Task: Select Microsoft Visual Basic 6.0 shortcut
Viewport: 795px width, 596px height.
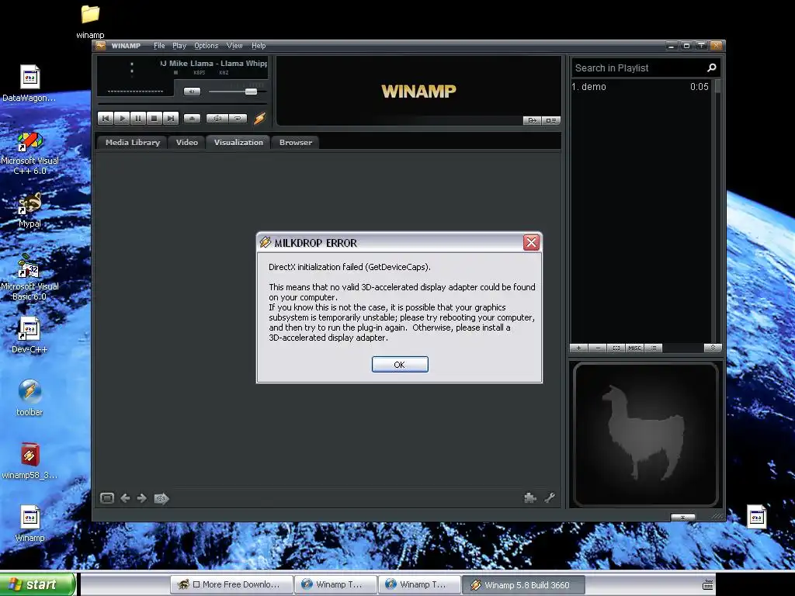Action: click(x=30, y=277)
